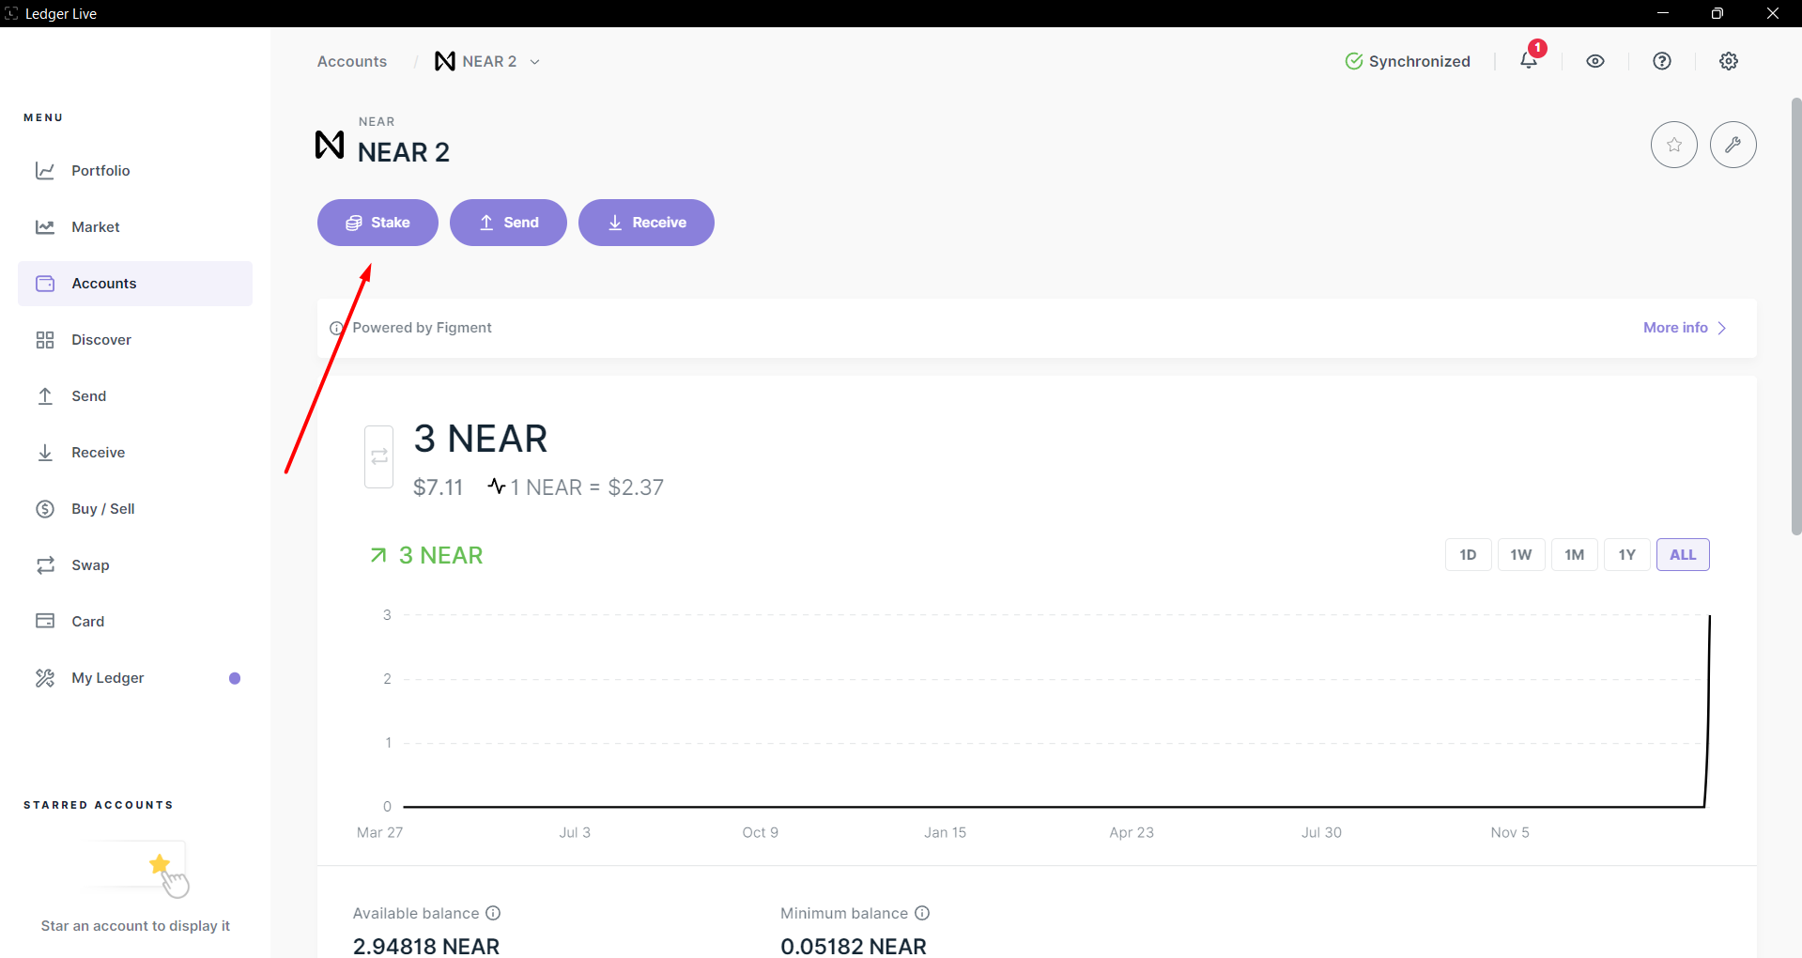Open the Swap feature from the sidebar

point(90,564)
